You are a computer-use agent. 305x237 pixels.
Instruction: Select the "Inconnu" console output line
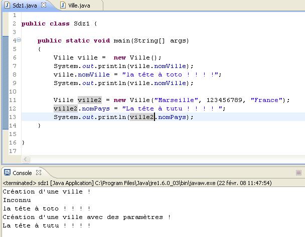tap(17, 200)
